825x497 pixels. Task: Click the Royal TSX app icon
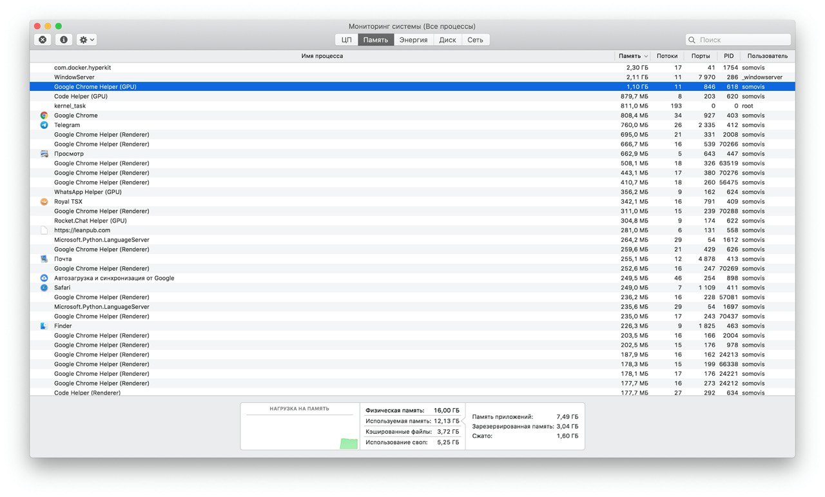point(44,202)
